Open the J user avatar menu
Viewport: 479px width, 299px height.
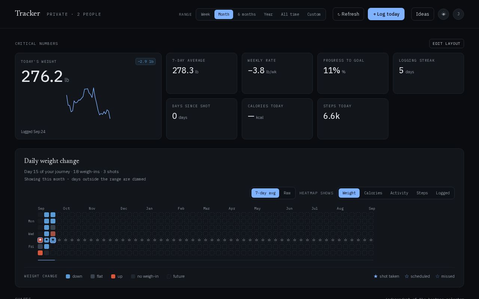pyautogui.click(x=458, y=14)
